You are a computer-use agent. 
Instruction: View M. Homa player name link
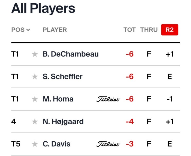click(58, 99)
